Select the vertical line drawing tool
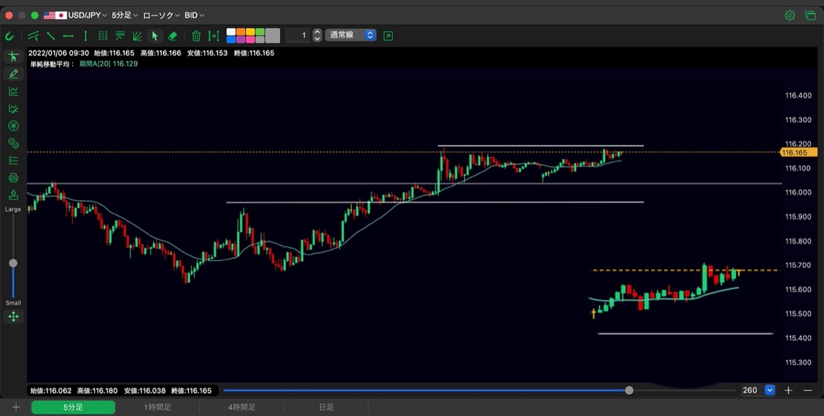824x416 pixels. point(85,36)
